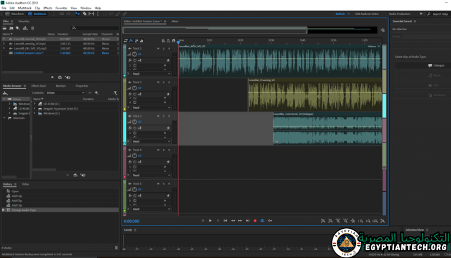Open Track 1 Read automation dropdown
The image size is (451, 258).
click(151, 74)
